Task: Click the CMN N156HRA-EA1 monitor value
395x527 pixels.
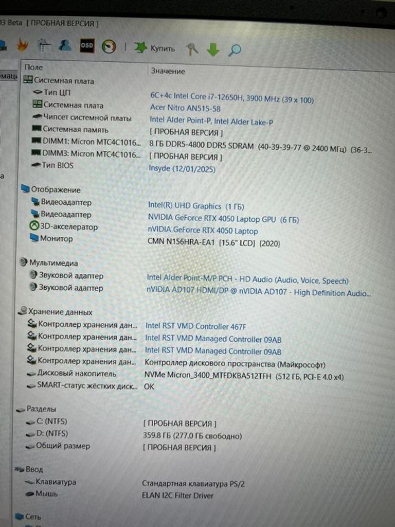Action: pos(213,242)
